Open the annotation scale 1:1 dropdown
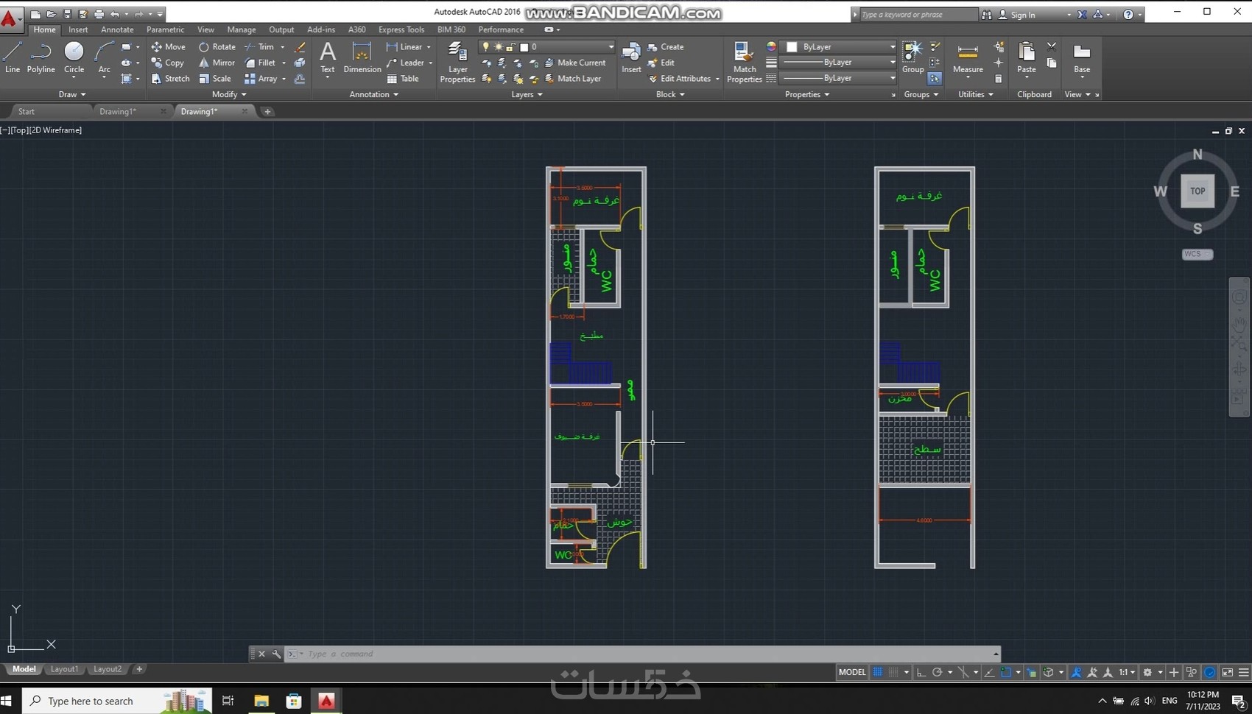The image size is (1252, 714). point(1127,672)
